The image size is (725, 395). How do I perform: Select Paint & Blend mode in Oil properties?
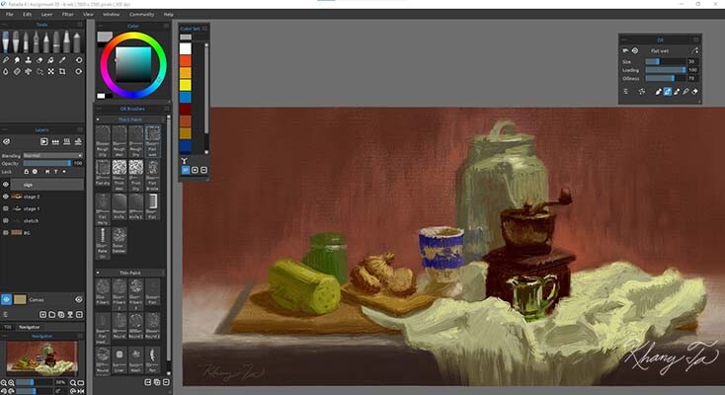[667, 92]
